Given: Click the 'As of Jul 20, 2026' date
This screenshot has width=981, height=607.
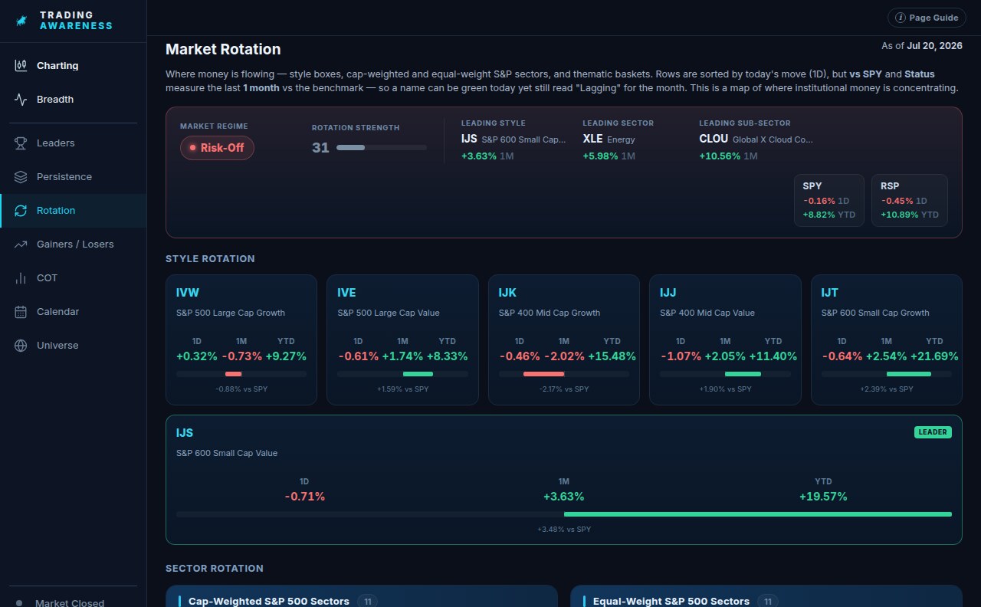Looking at the screenshot, I should coord(922,46).
